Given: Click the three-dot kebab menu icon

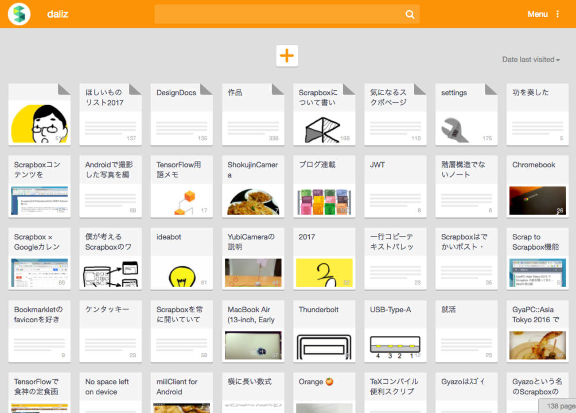Looking at the screenshot, I should coord(557,14).
